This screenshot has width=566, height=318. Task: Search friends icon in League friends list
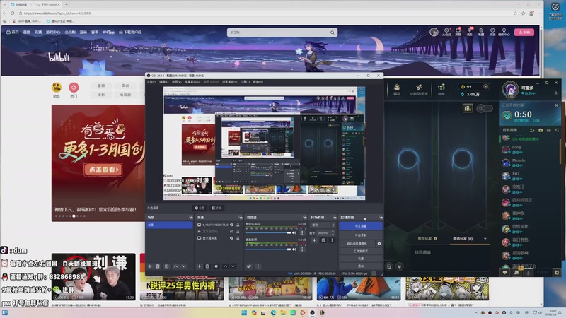point(557,130)
